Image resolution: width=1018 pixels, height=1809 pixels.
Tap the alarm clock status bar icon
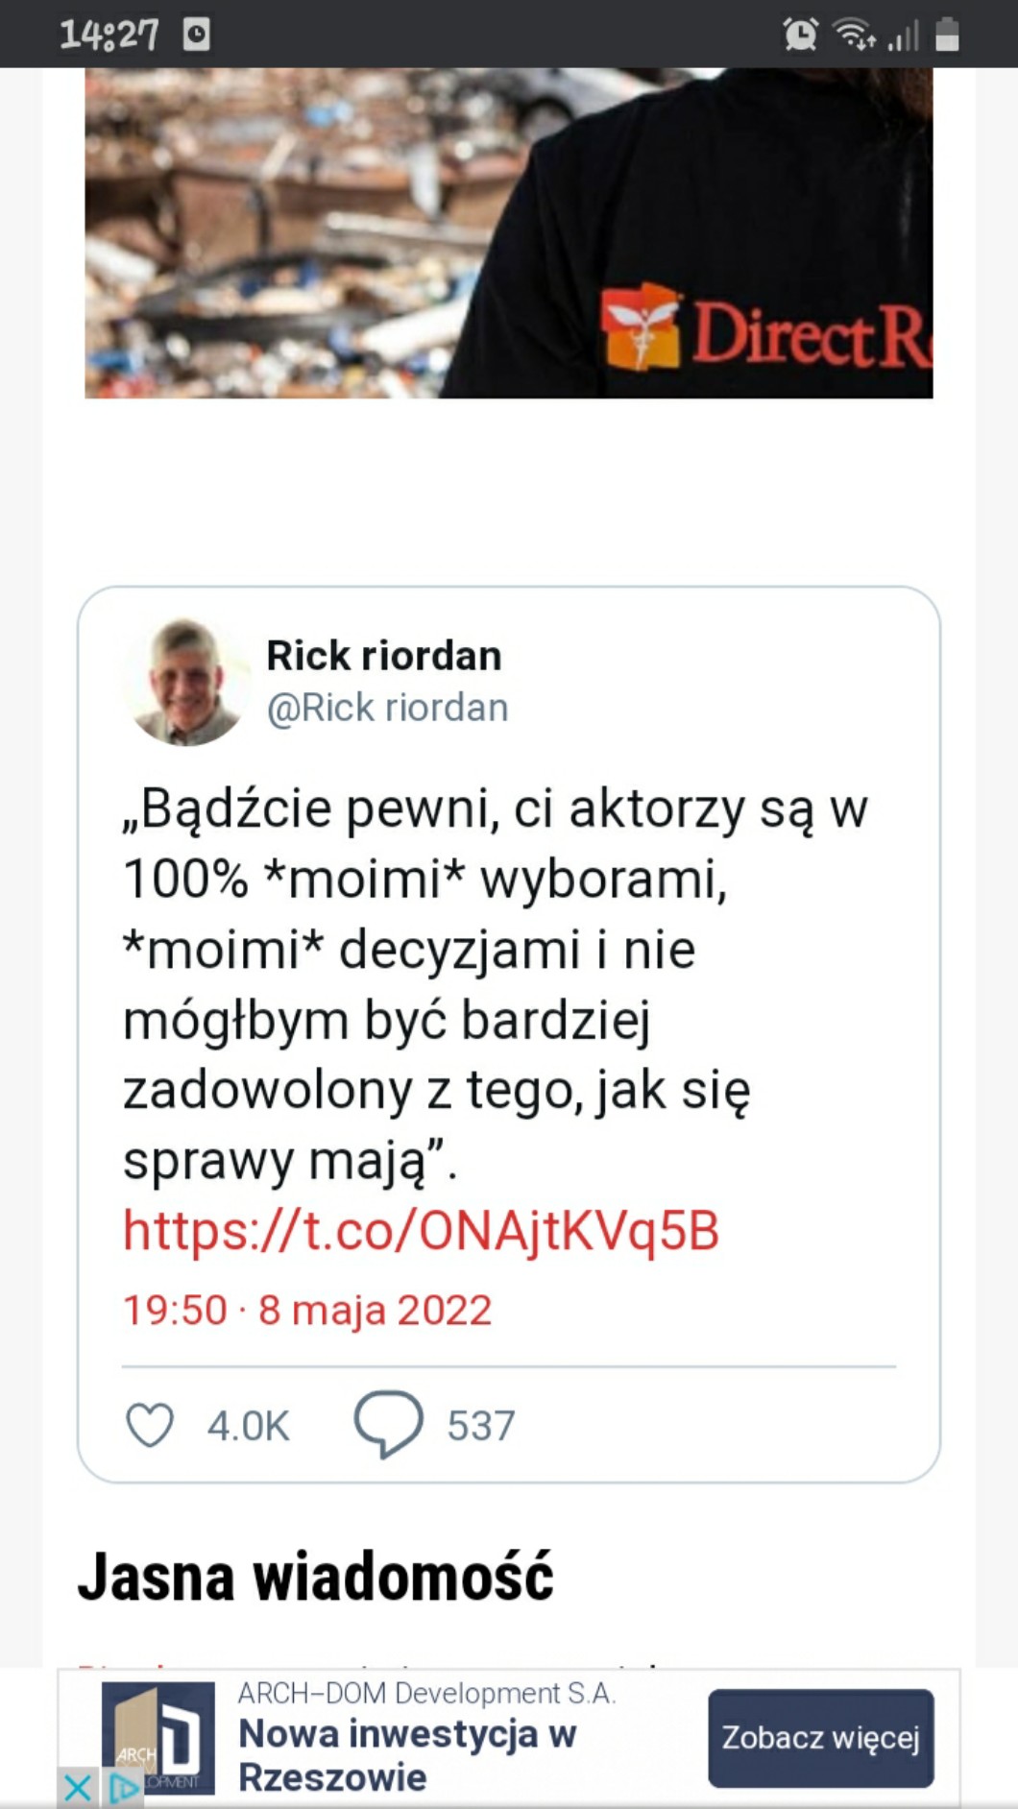click(x=800, y=35)
